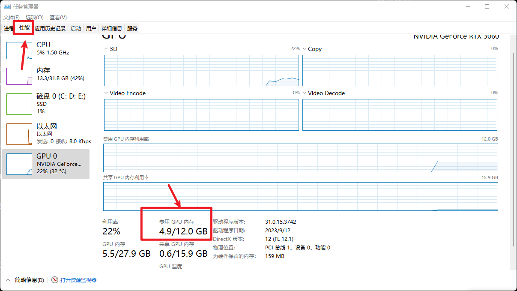
Task: Select 磁盘 0 (C: D: E:) in sidebar
Action: pos(46,103)
